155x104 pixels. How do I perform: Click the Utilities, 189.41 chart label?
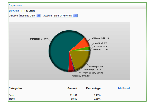point(100,38)
